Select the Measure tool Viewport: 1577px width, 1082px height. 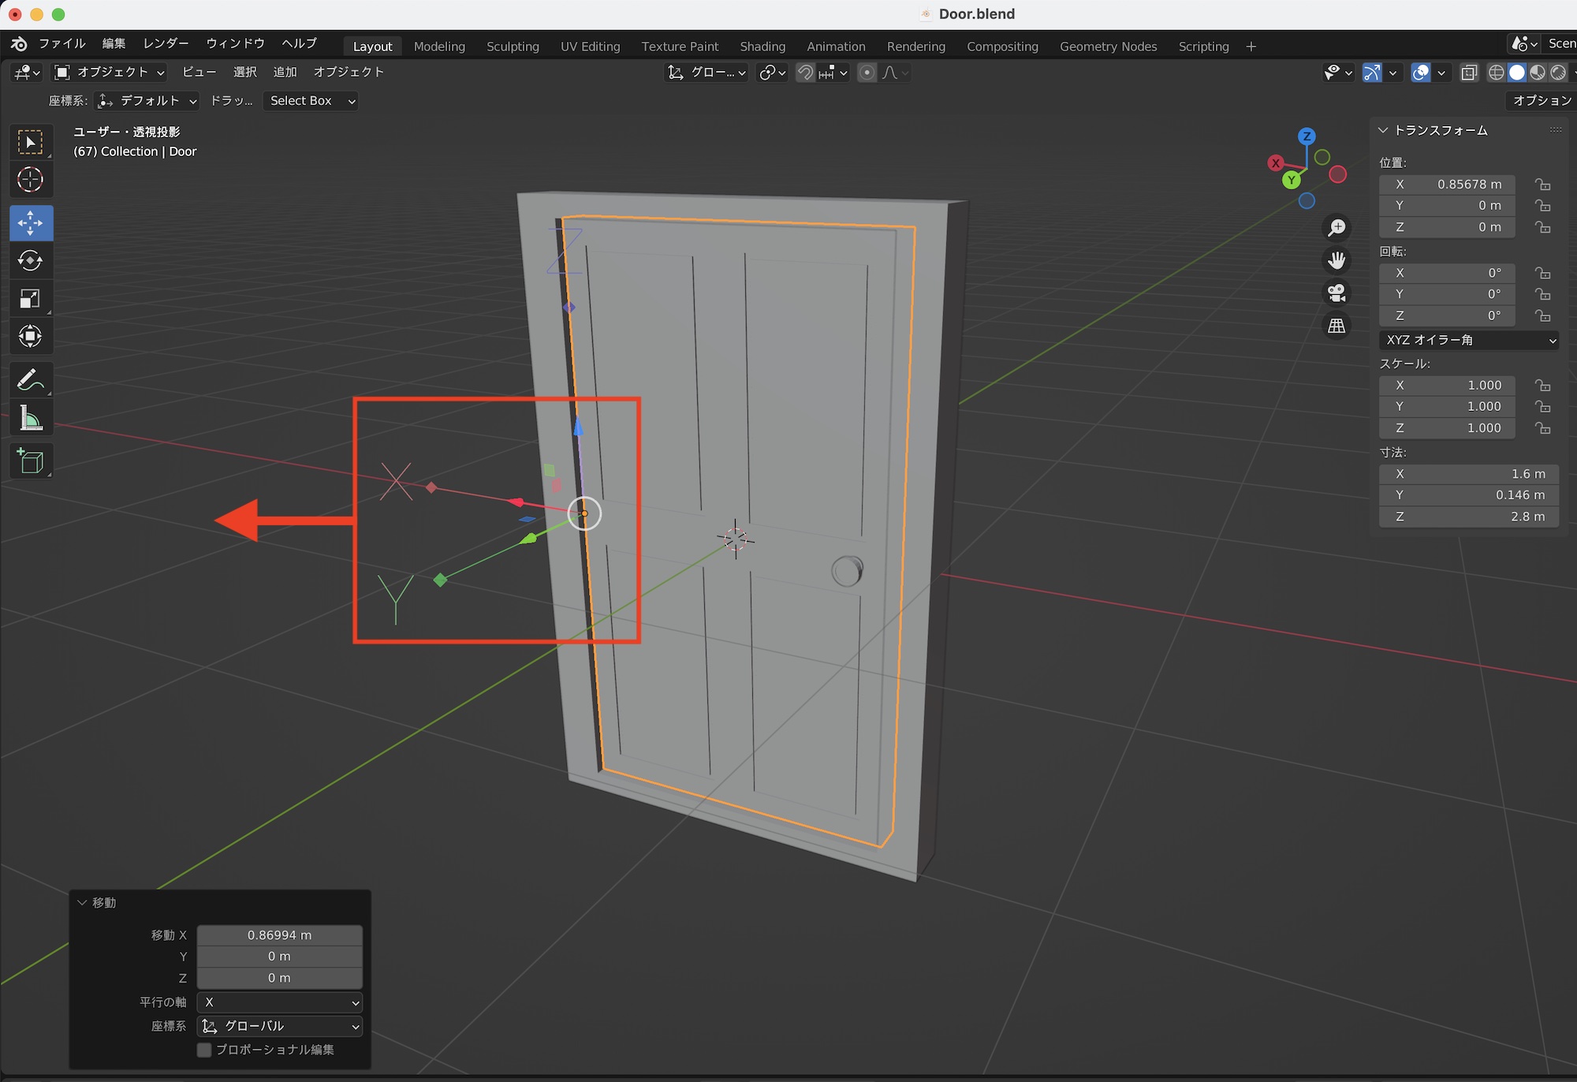[x=30, y=419]
